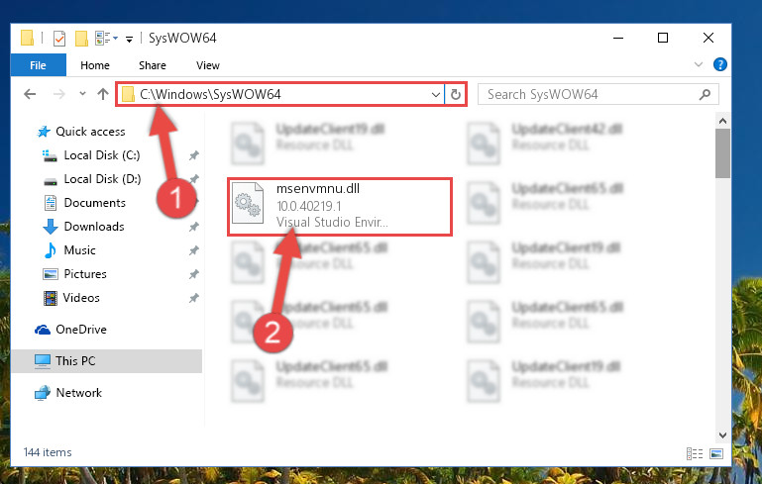
Task: Close the SysWOW64 Explorer window
Action: coord(708,38)
